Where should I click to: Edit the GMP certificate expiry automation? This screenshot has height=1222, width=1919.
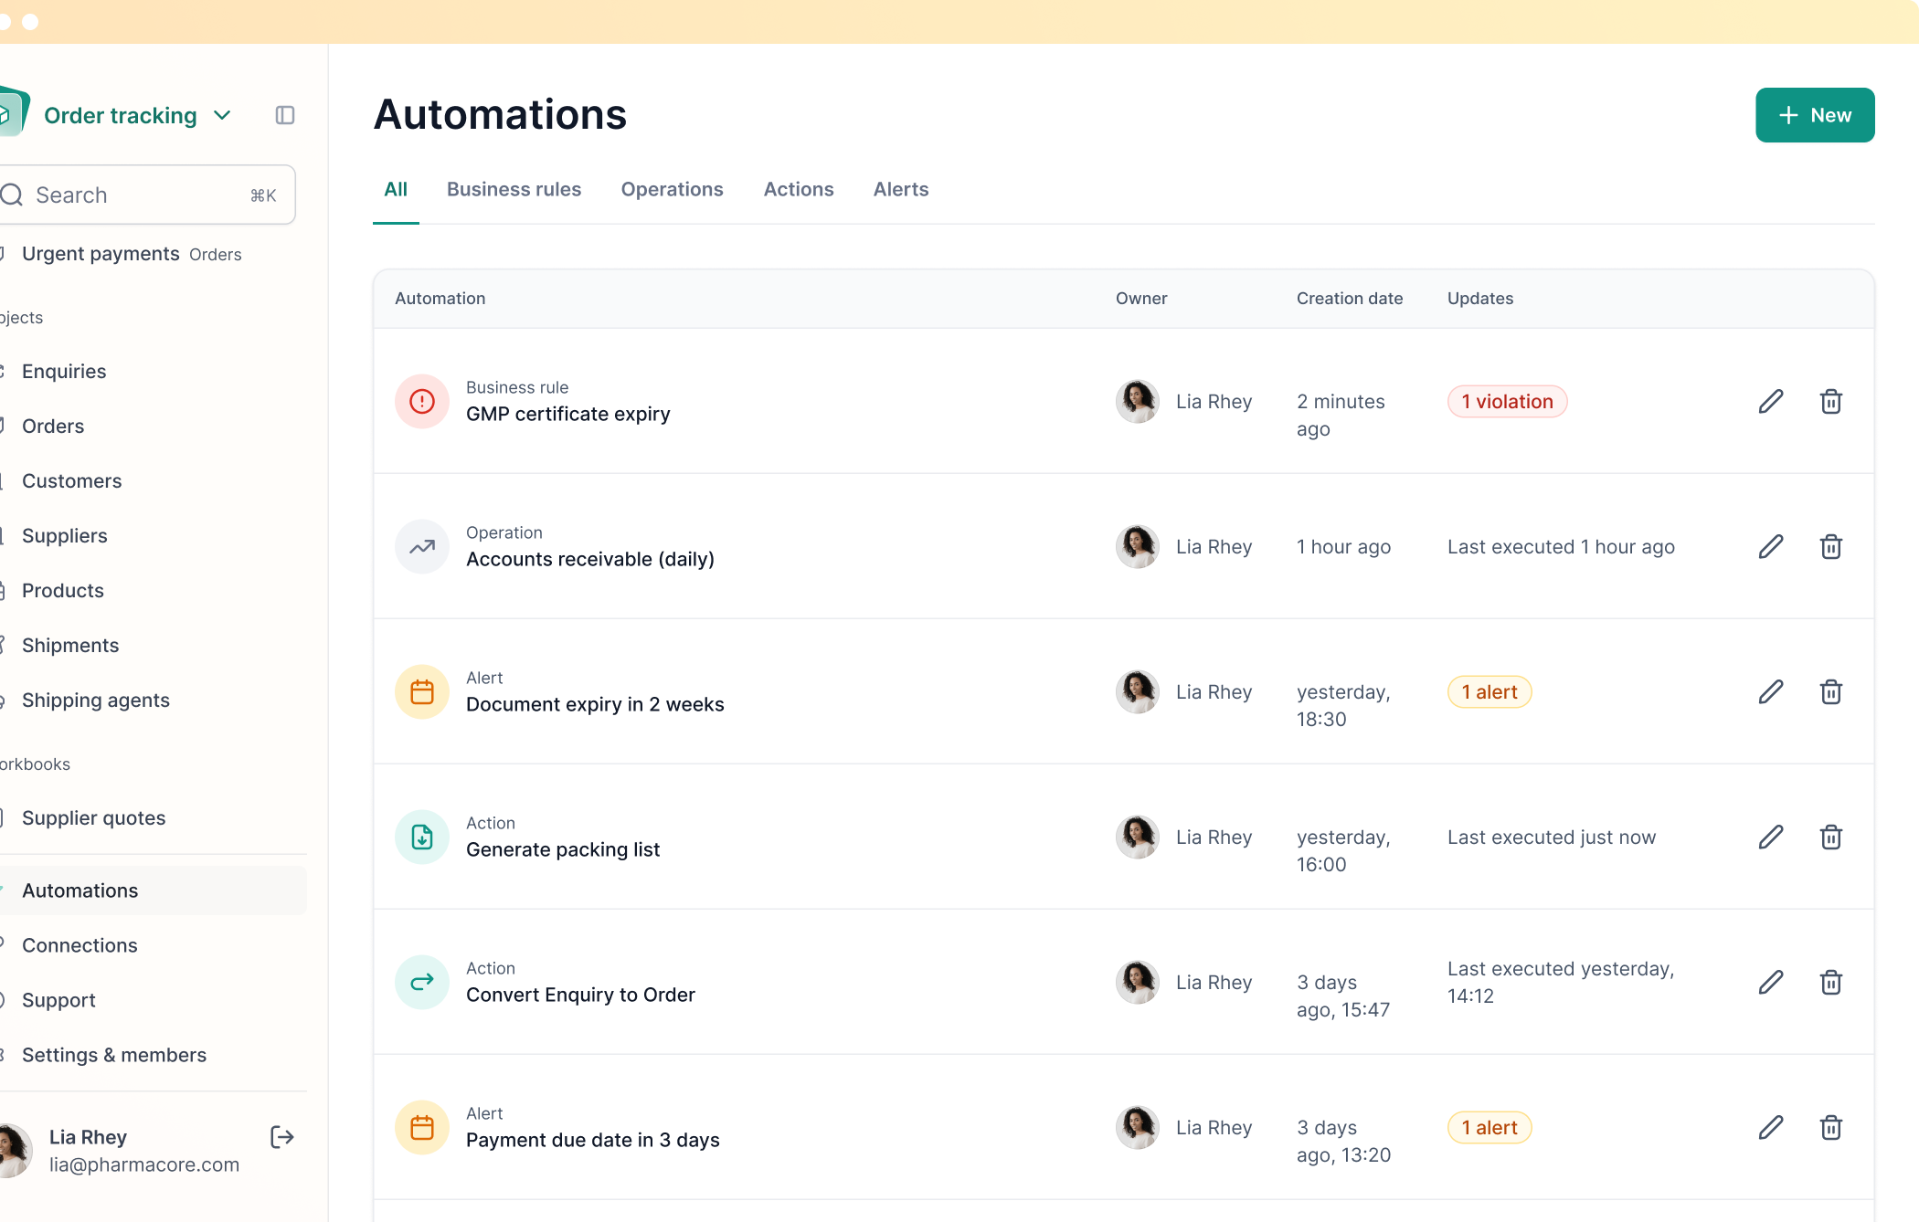click(x=1771, y=402)
